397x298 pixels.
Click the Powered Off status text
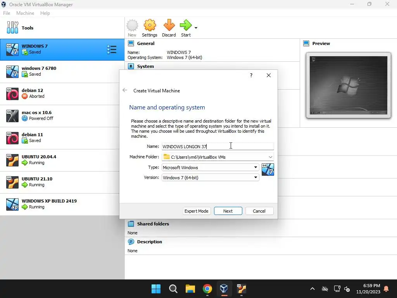[41, 118]
